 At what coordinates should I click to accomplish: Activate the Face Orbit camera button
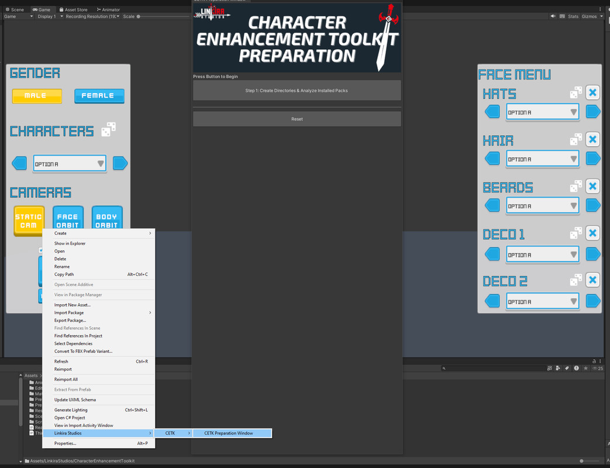[68, 218]
